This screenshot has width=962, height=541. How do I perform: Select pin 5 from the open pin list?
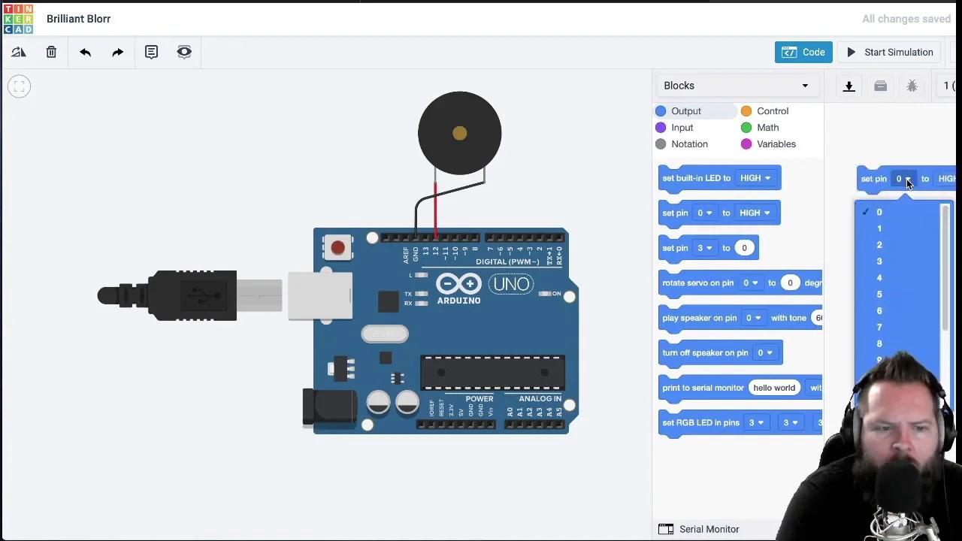(x=879, y=294)
